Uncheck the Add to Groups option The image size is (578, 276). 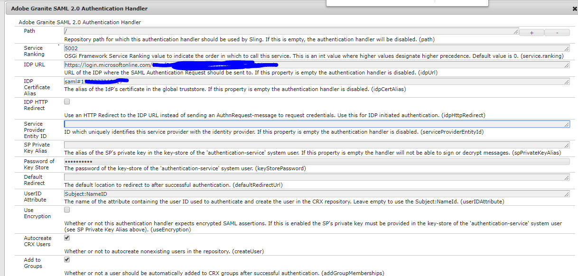(x=66, y=259)
